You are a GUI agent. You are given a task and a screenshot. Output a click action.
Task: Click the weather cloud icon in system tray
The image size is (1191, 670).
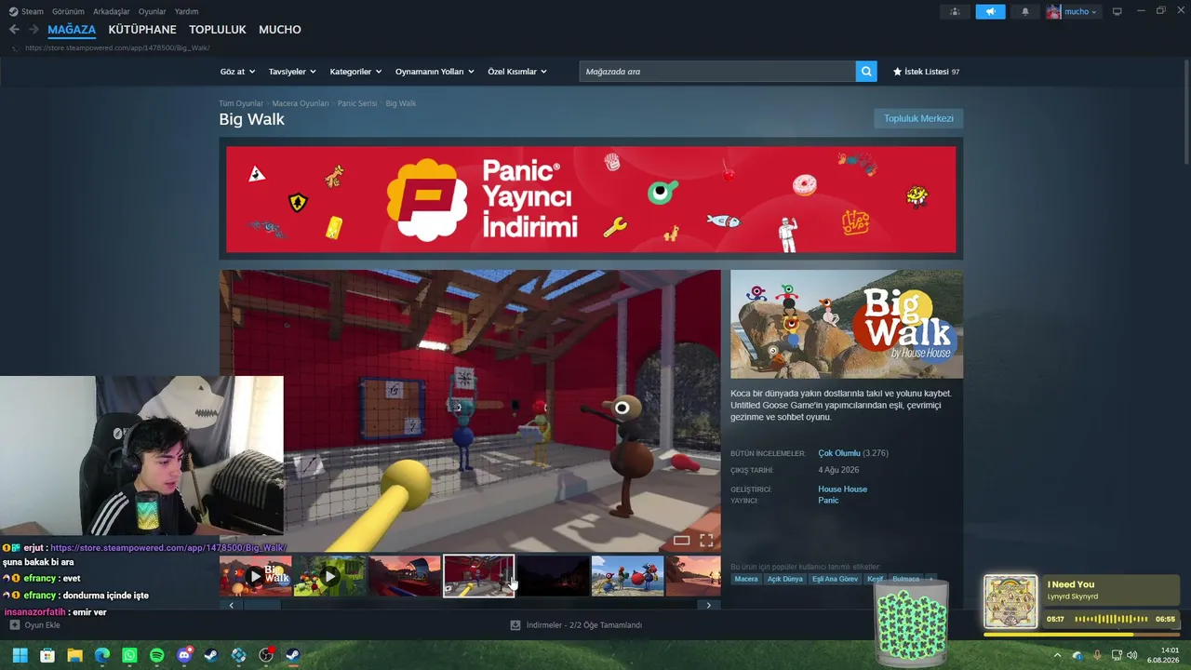point(1077,655)
